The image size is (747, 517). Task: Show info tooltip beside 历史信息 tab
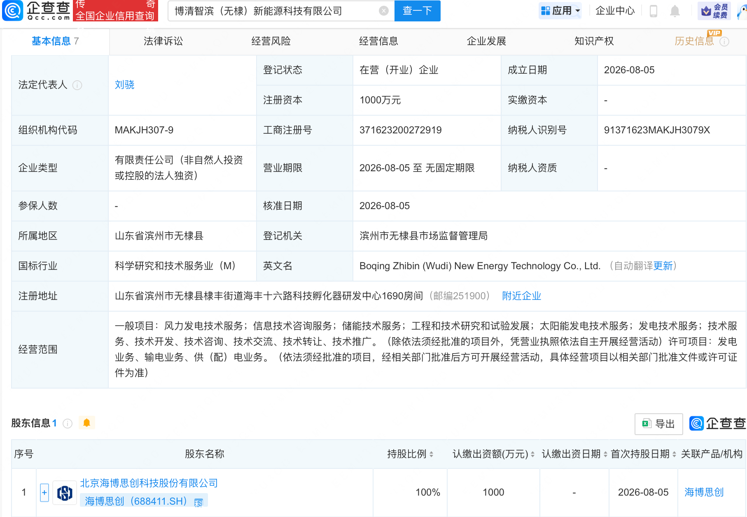(x=724, y=42)
